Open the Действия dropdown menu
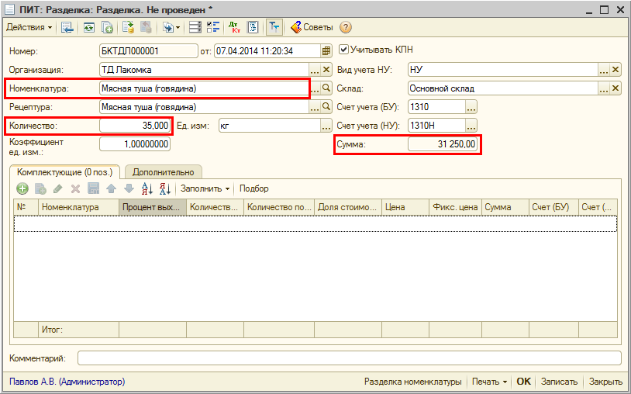The image size is (631, 394). (x=29, y=27)
